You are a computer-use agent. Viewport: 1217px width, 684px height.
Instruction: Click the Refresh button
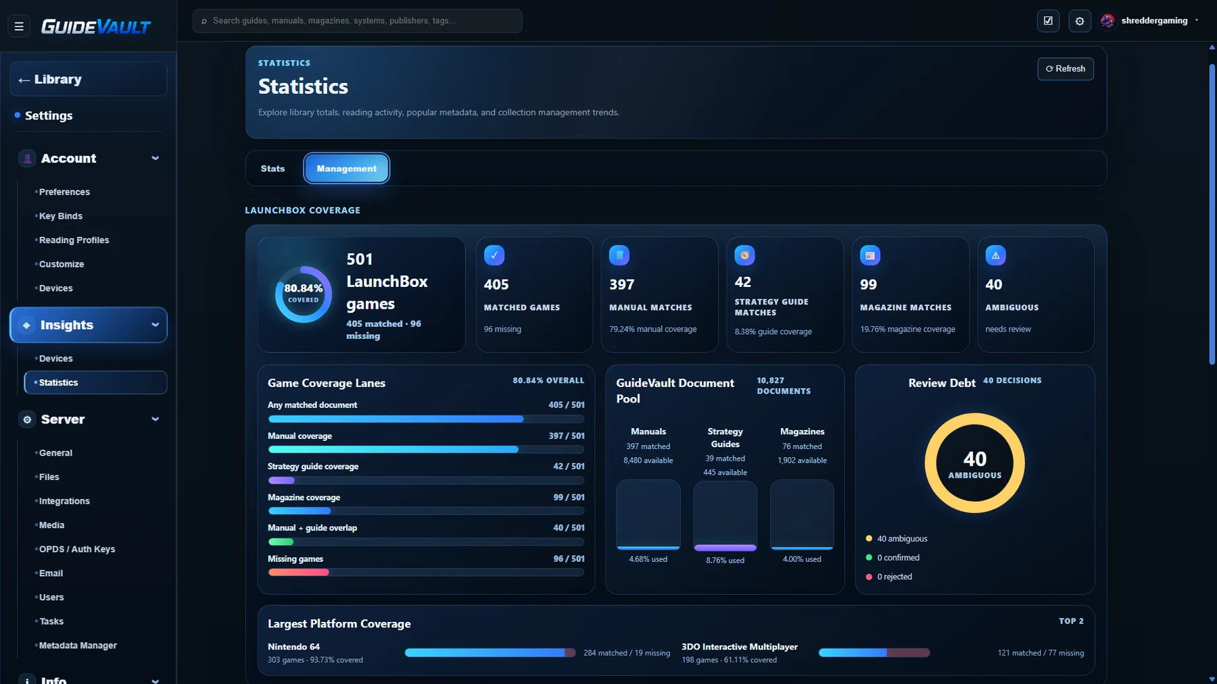coord(1066,69)
